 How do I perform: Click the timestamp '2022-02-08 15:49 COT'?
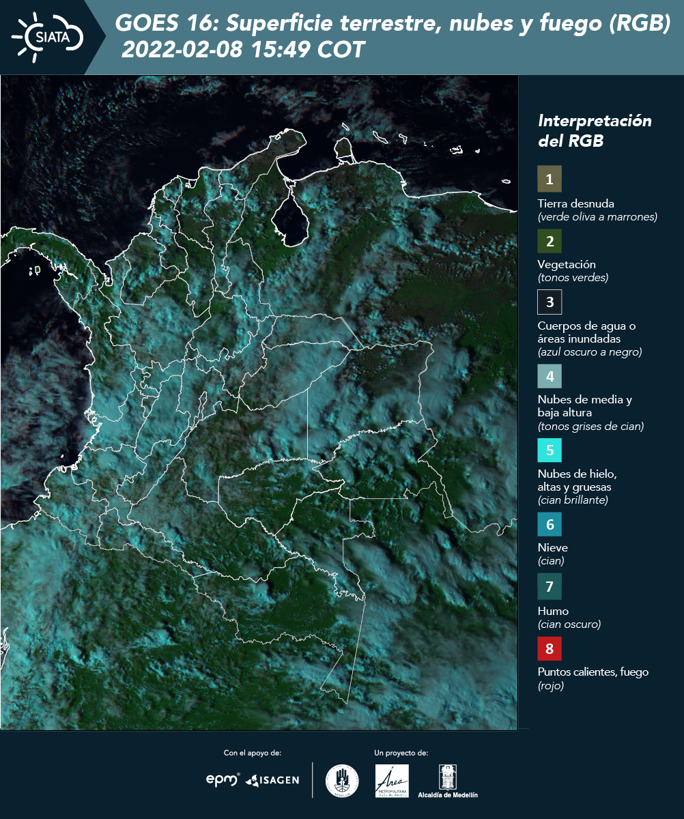click(x=243, y=50)
